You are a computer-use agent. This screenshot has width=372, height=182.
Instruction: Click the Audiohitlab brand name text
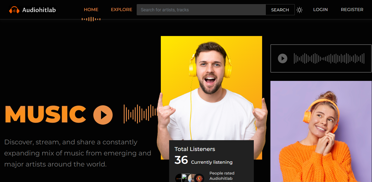39,10
